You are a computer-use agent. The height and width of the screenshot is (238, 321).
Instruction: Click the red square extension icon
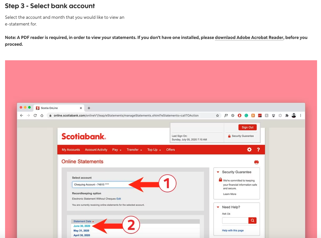[260, 115]
